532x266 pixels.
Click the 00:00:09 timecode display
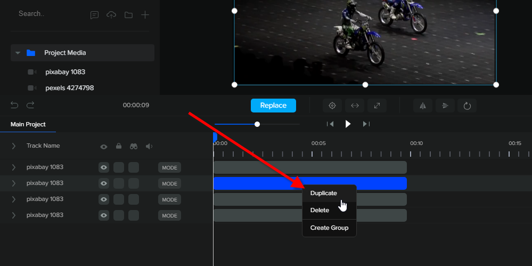pyautogui.click(x=136, y=106)
